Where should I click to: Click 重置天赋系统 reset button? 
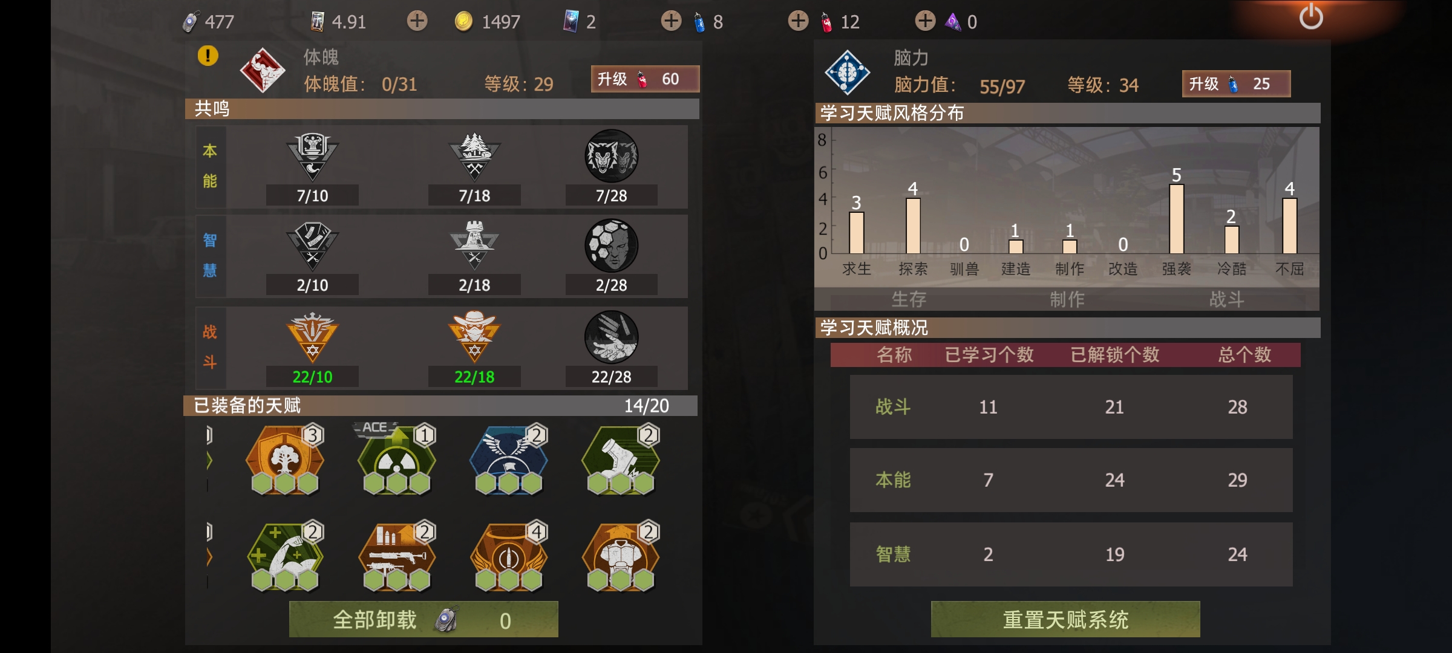pos(1065,619)
